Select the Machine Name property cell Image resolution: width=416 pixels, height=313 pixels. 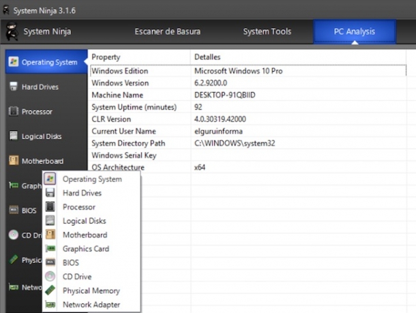click(117, 95)
